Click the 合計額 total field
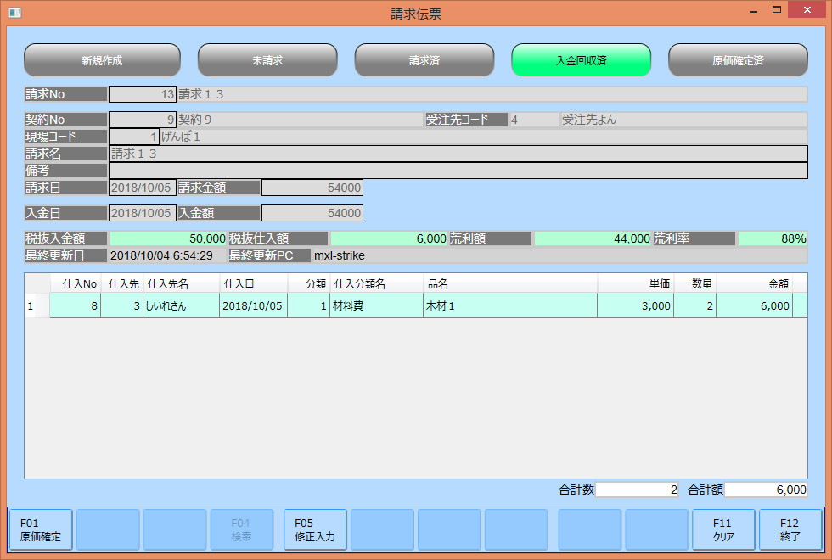The width and height of the screenshot is (832, 560). [766, 490]
